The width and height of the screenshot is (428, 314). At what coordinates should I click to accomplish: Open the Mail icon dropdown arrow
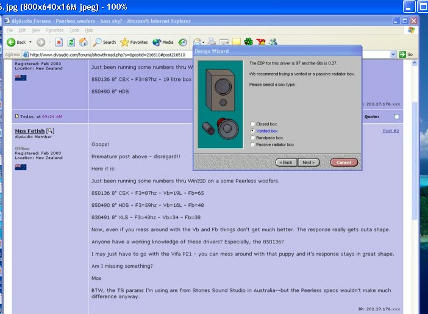coord(204,42)
